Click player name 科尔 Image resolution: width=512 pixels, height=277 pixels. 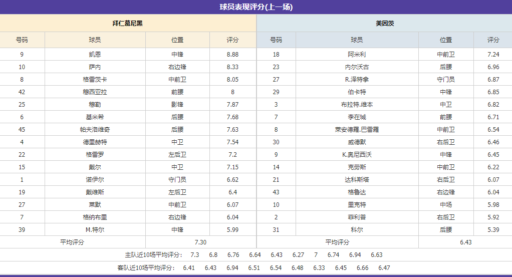click(357, 229)
